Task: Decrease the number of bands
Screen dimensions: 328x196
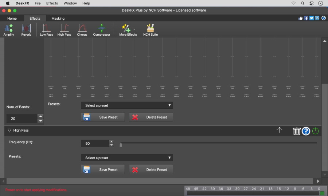Action: tap(40, 121)
